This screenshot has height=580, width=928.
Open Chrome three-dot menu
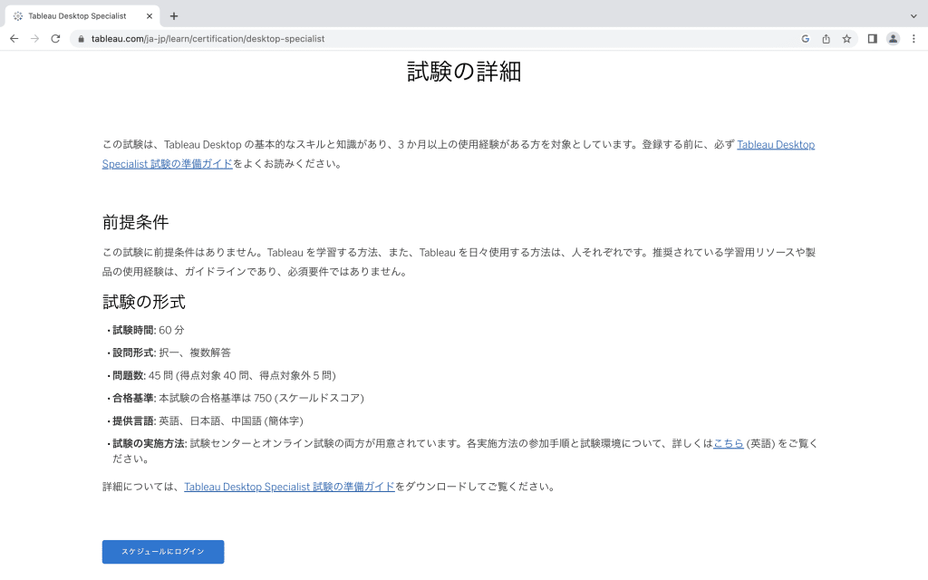(913, 38)
